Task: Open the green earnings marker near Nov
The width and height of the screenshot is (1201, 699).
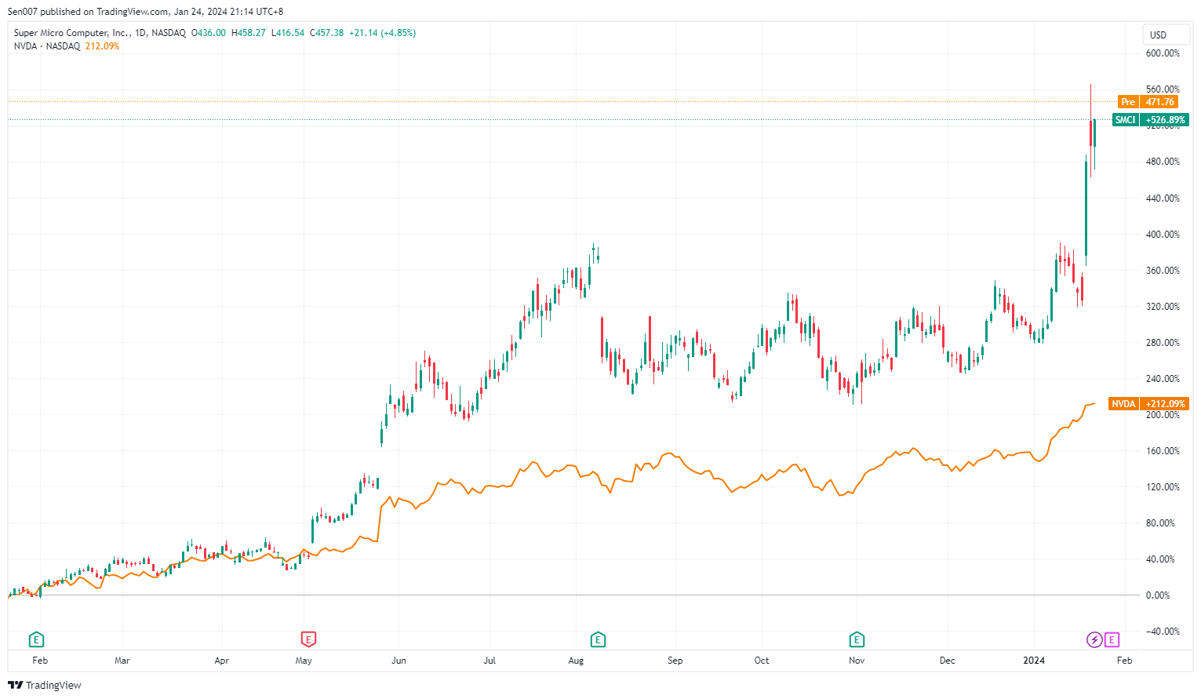Action: tap(857, 640)
